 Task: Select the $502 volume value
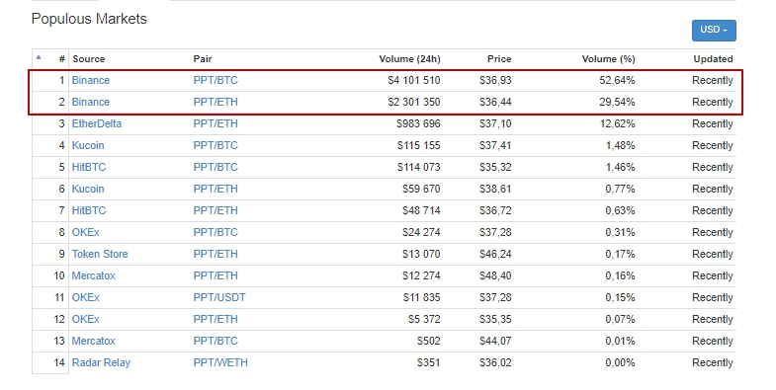click(x=428, y=341)
